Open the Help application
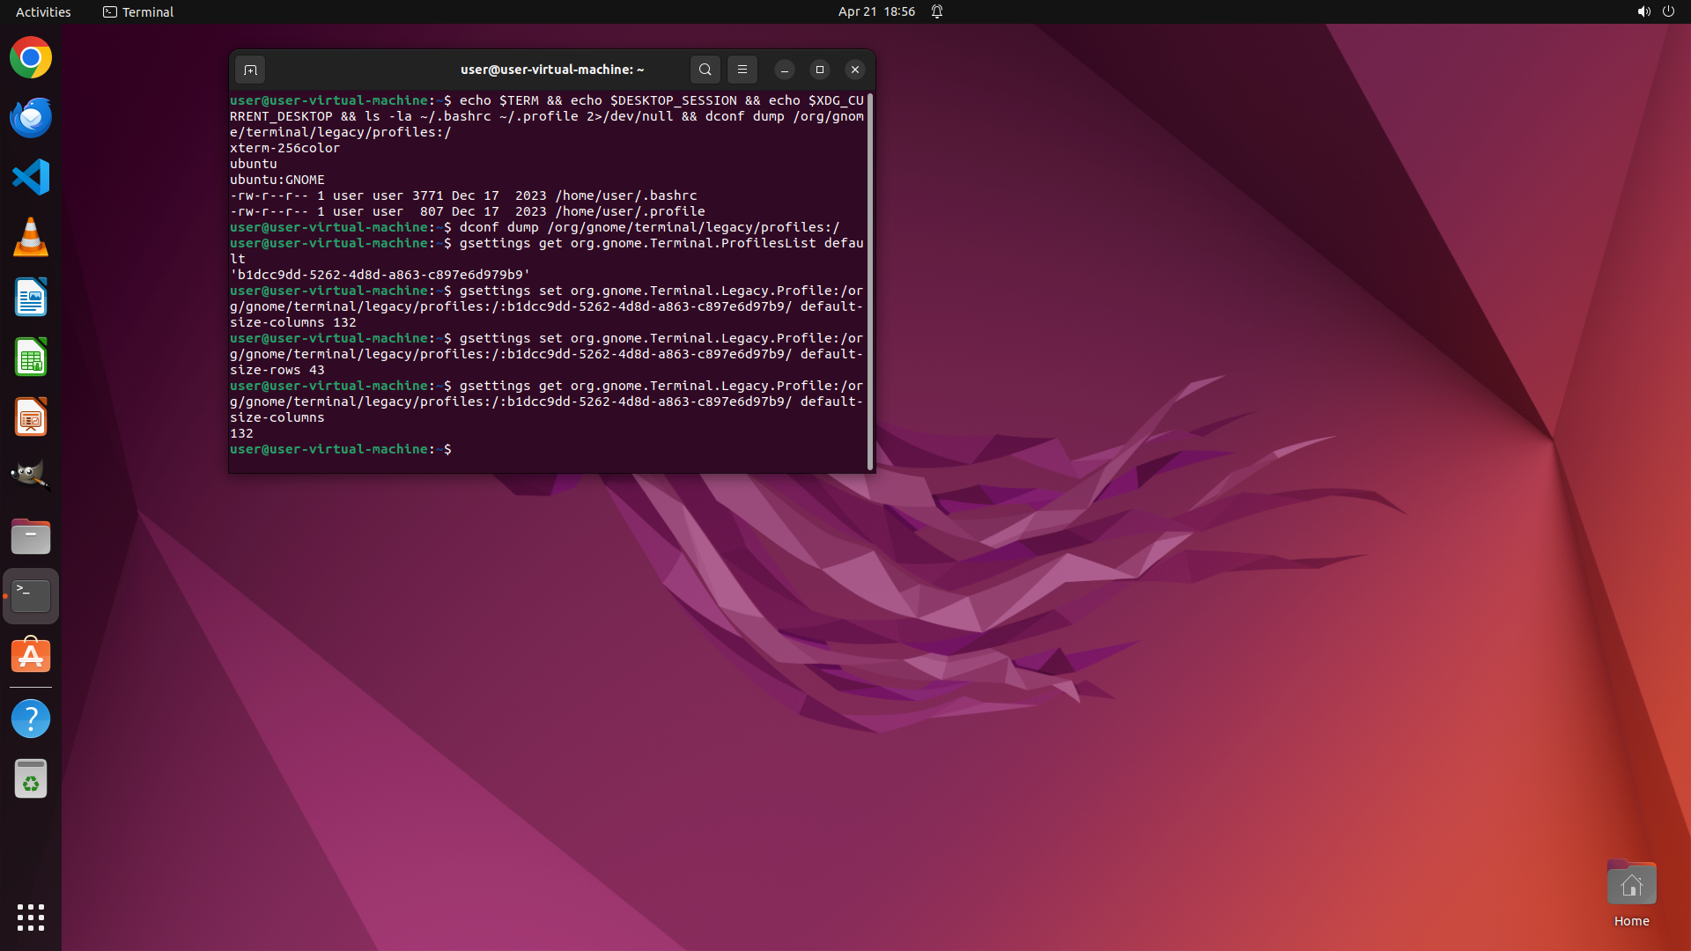 point(31,719)
